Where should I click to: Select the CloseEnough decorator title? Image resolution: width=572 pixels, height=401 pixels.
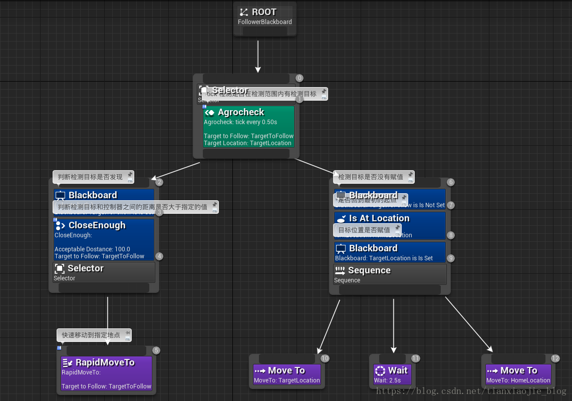(x=97, y=225)
